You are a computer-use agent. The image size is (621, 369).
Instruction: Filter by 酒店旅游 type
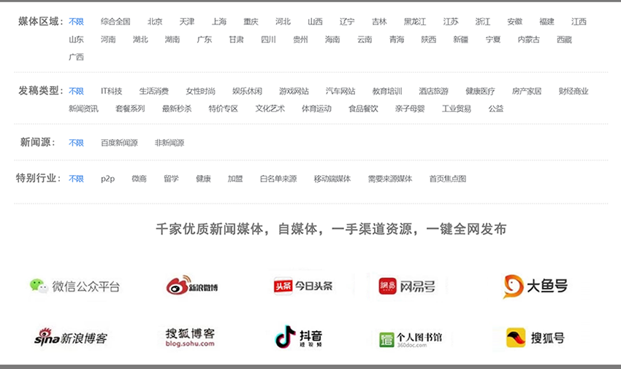click(434, 91)
